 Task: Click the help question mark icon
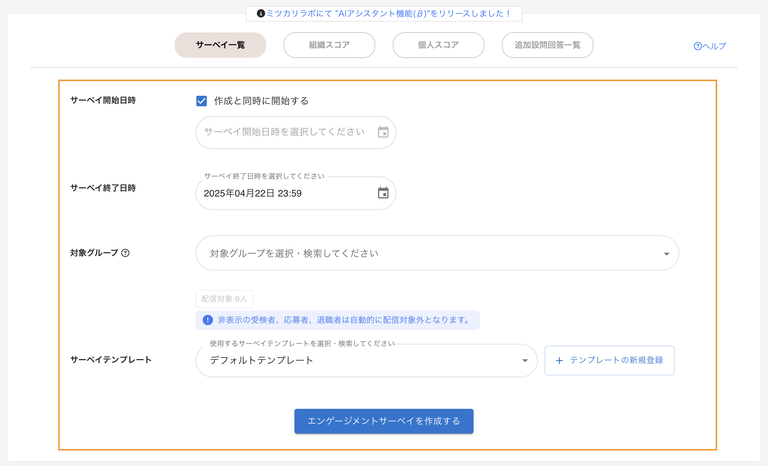(x=698, y=46)
